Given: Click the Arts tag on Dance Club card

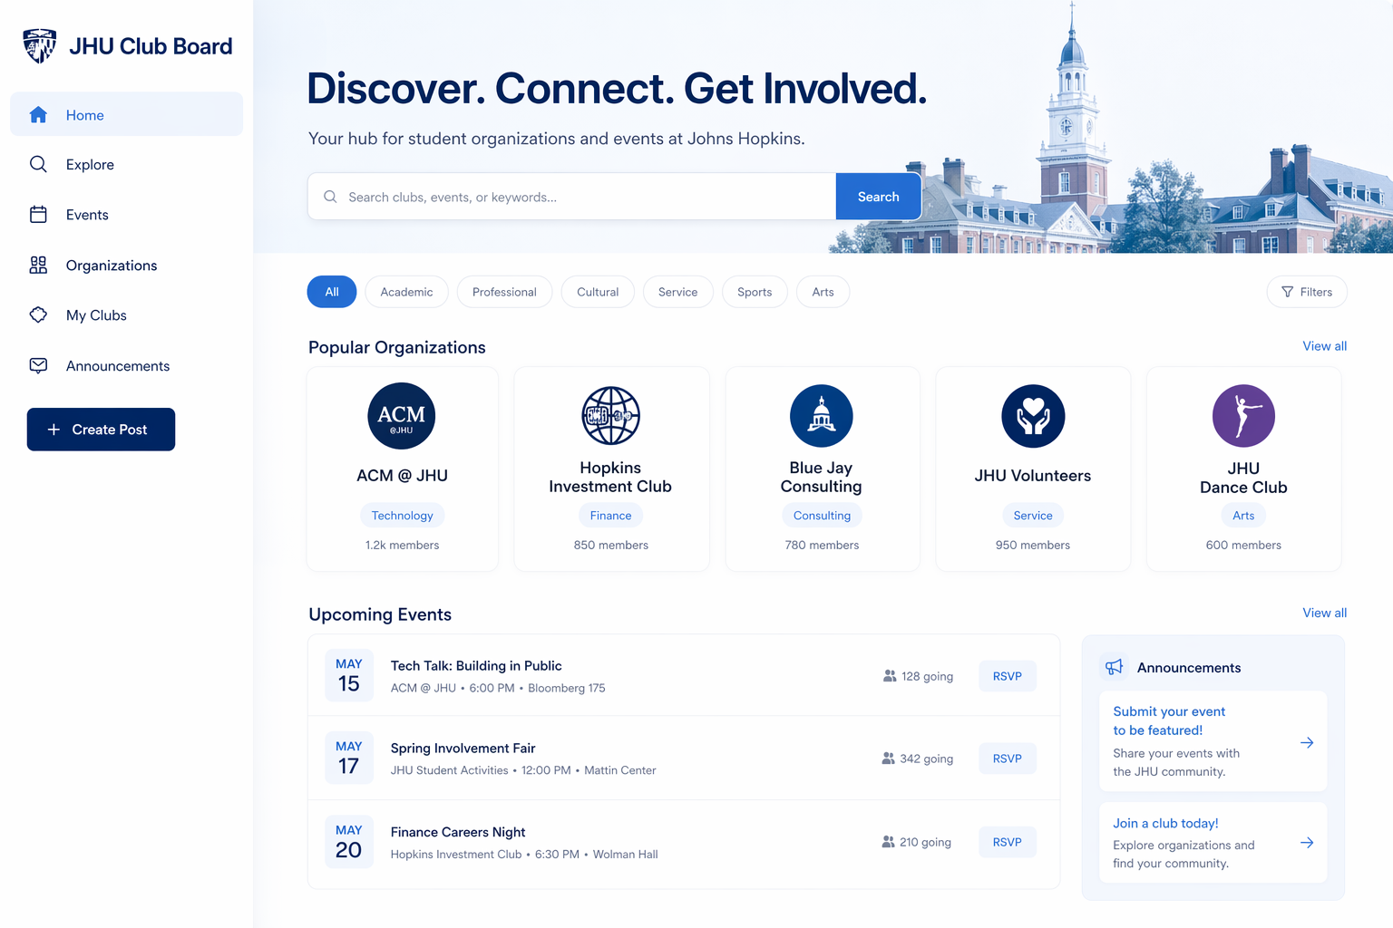Looking at the screenshot, I should click(x=1243, y=516).
